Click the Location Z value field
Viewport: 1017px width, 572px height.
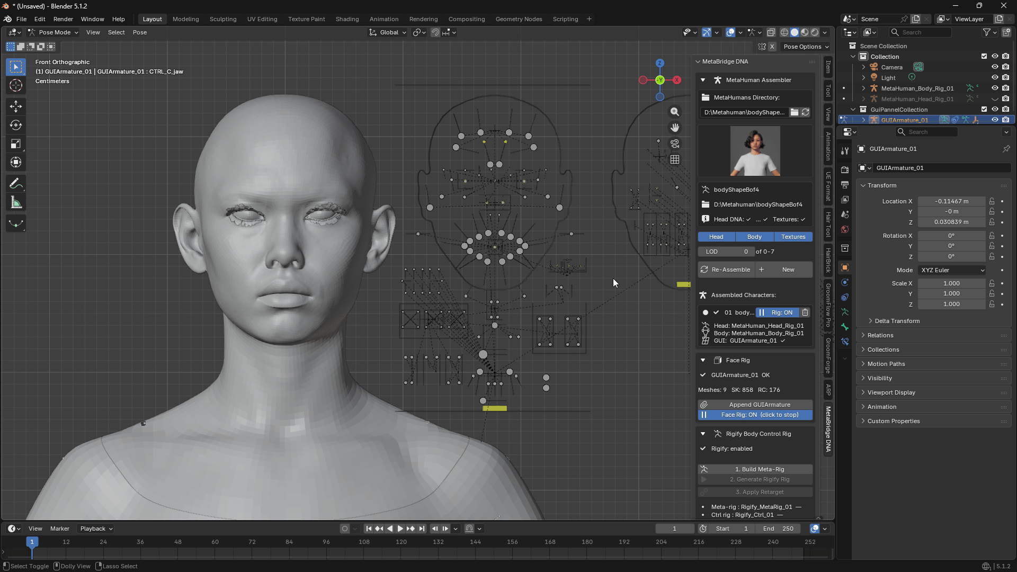pyautogui.click(x=951, y=222)
